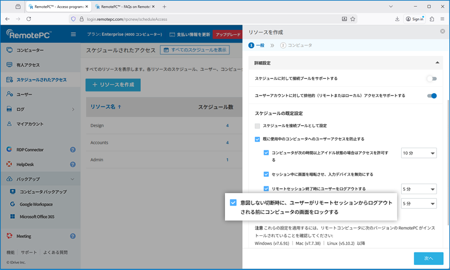Open the 10 分 idle time dropdown
Viewport: 450px width, 270px height.
click(418, 153)
